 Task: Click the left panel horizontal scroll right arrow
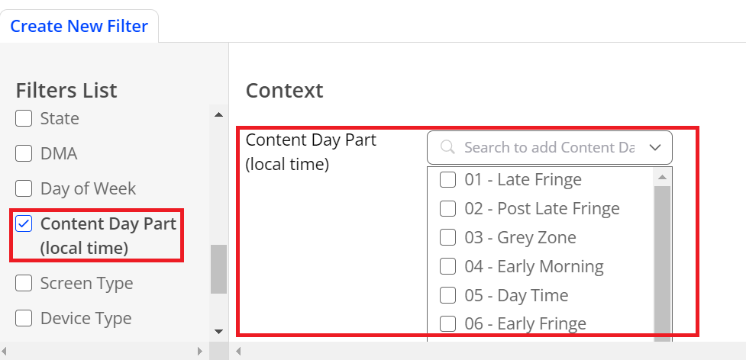[x=200, y=352]
